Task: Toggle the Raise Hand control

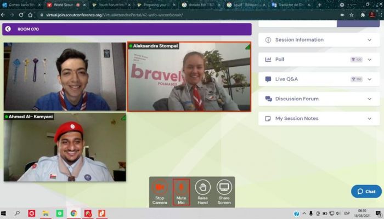Action: (x=202, y=192)
